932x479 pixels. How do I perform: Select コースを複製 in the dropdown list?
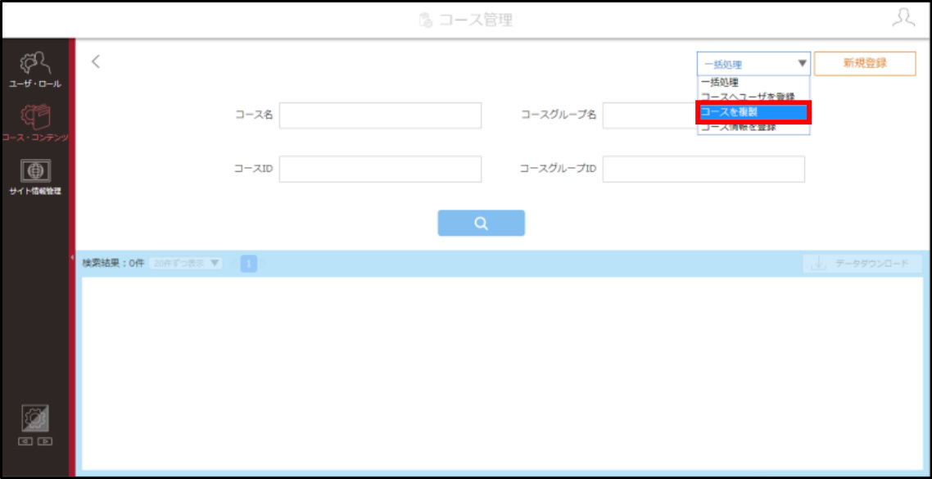753,111
